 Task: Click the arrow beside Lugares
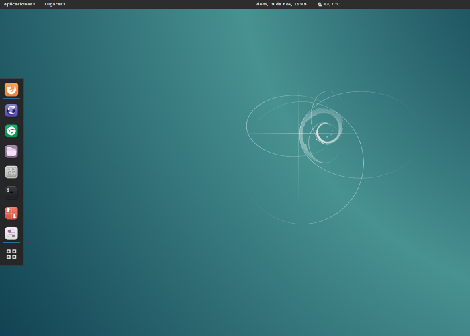[64, 4]
